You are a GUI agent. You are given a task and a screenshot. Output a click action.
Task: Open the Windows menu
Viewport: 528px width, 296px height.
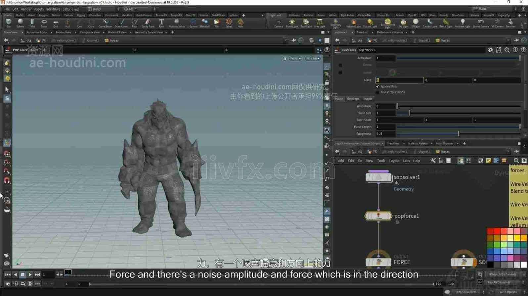click(53, 9)
